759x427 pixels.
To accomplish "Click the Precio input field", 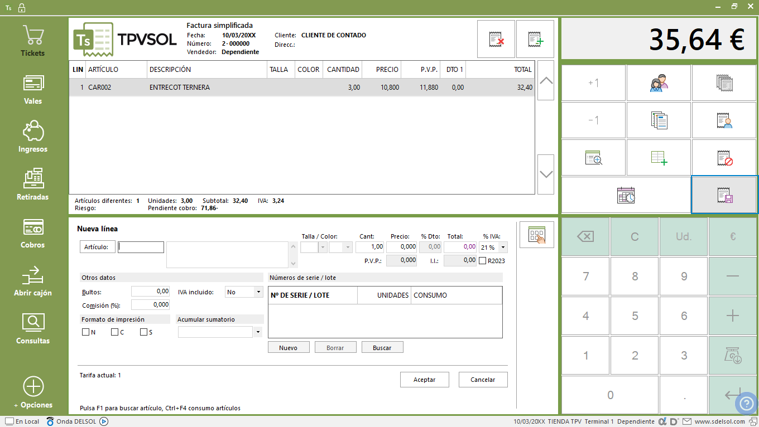I will tap(401, 247).
